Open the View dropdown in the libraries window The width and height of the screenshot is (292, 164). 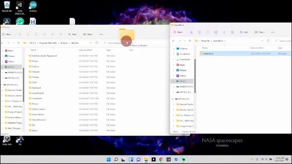coord(89,35)
